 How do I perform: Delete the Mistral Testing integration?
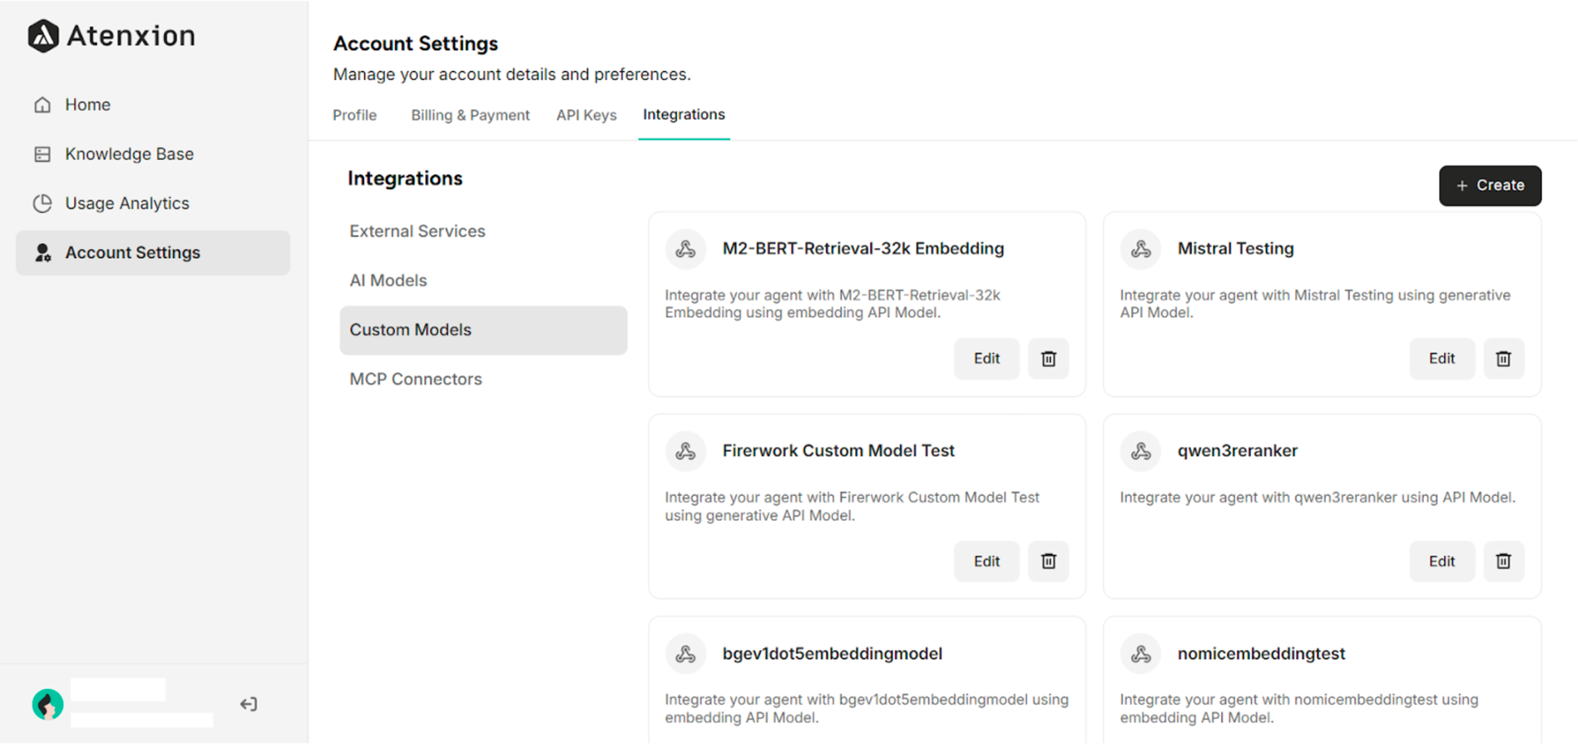(x=1503, y=359)
